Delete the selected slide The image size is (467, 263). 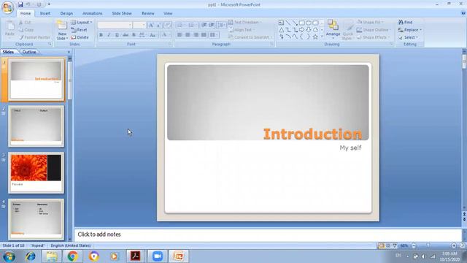(80, 37)
